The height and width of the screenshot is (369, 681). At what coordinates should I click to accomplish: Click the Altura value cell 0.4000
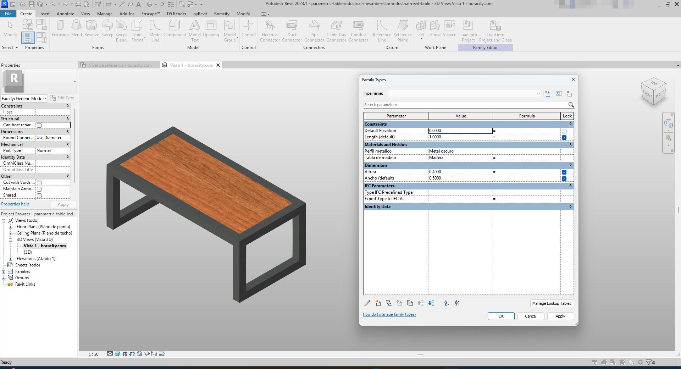460,172
